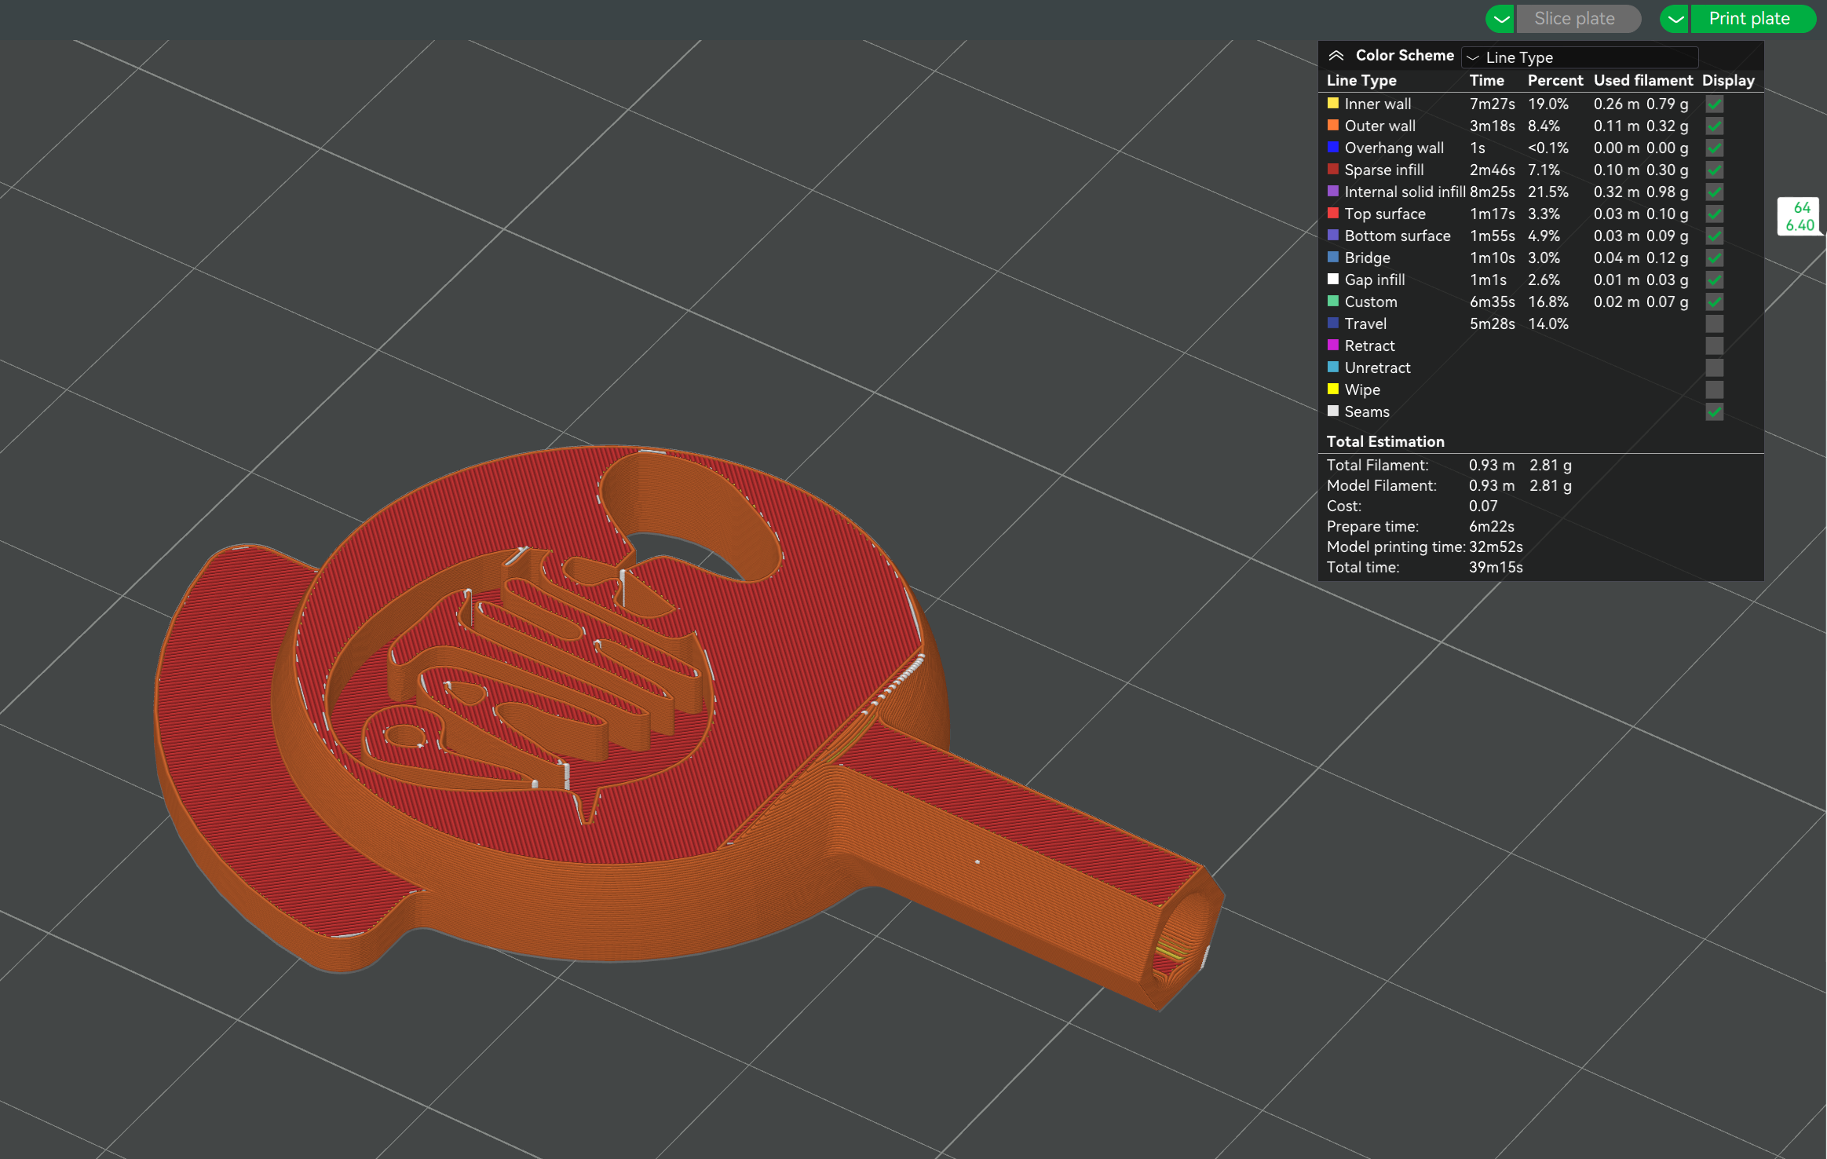
Task: Click the layer slider handle showing 64
Action: tap(1800, 216)
